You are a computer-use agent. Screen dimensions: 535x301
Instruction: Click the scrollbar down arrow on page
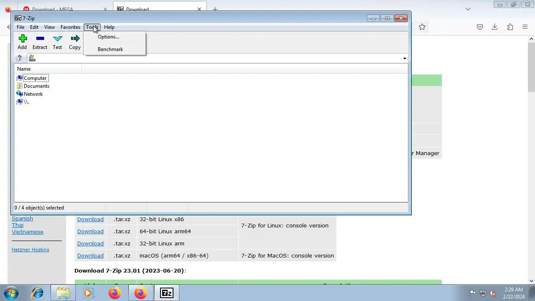click(531, 281)
